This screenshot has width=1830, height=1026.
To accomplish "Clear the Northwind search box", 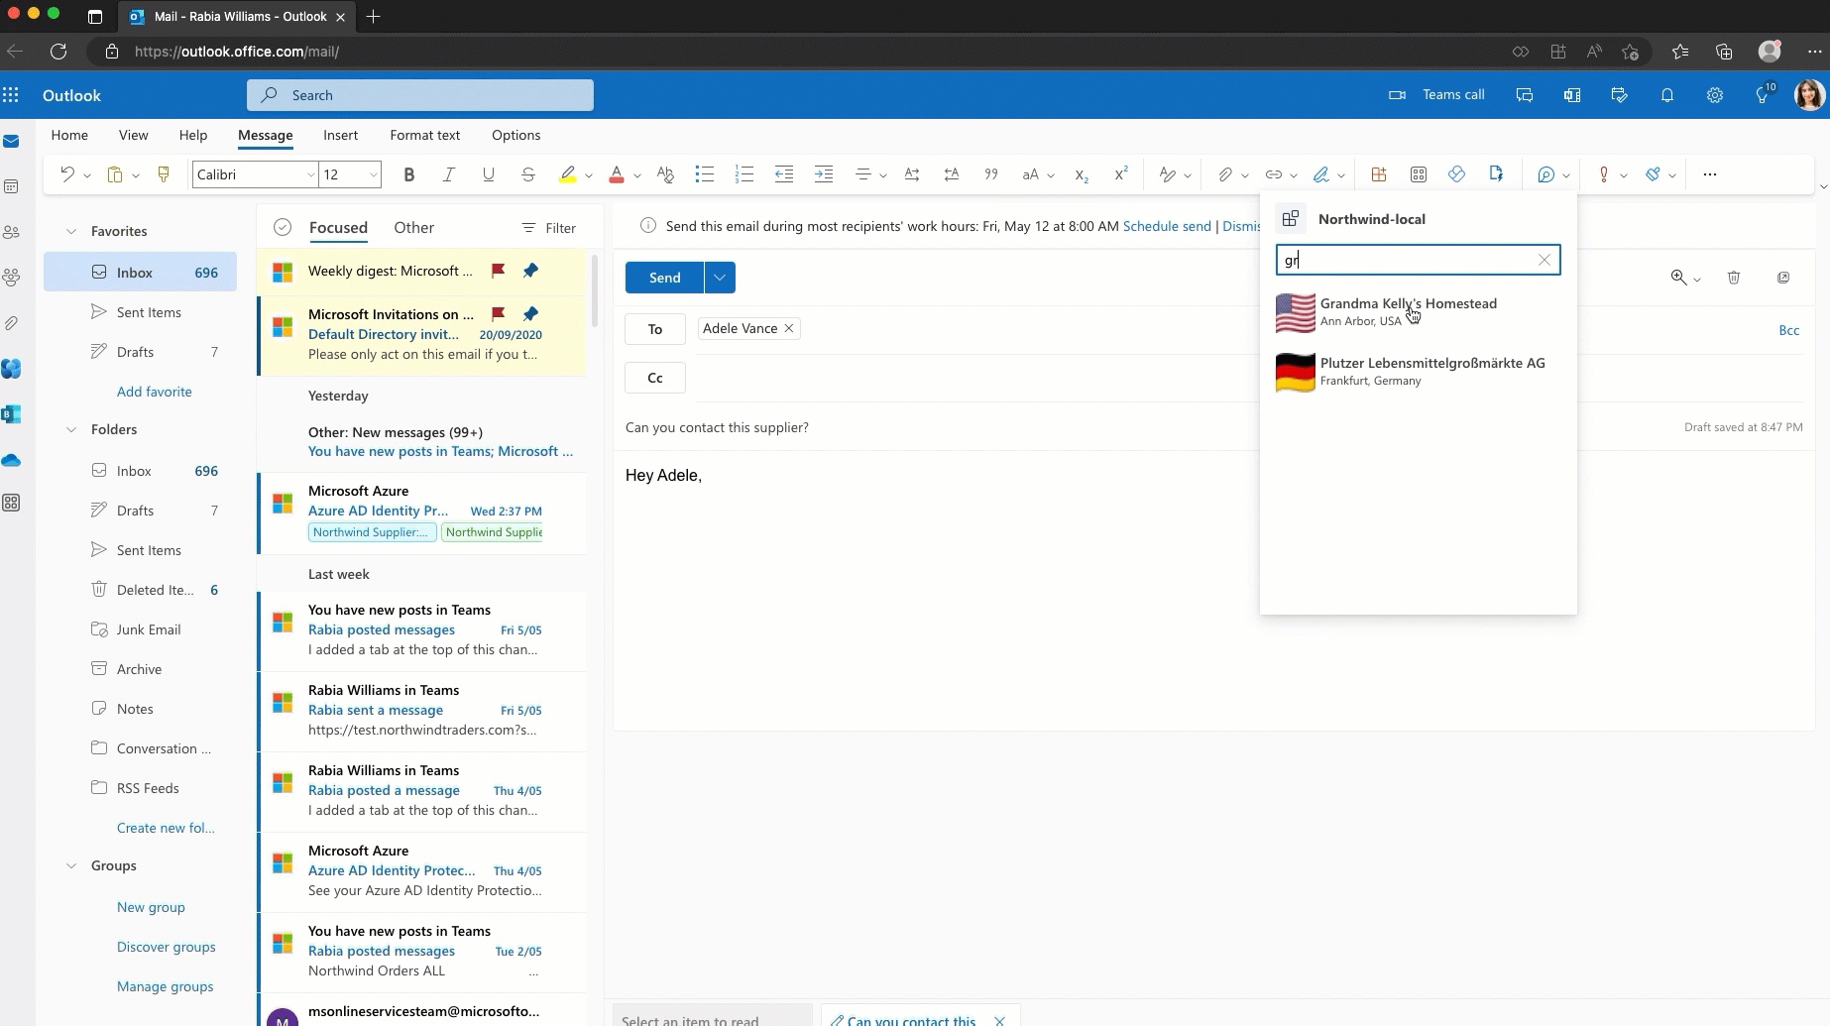I will point(1544,260).
